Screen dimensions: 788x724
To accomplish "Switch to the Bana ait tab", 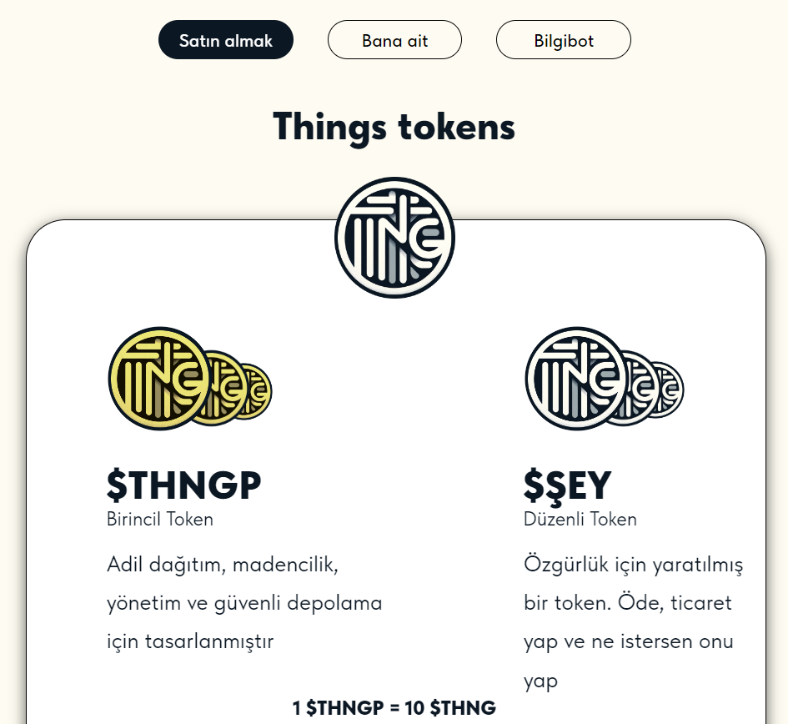I will pos(394,40).
